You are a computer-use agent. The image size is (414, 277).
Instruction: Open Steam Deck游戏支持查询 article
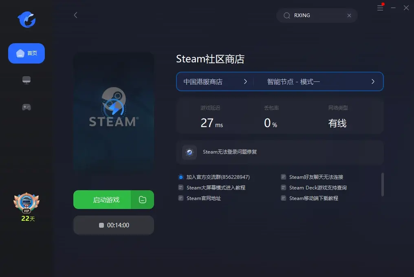point(318,187)
